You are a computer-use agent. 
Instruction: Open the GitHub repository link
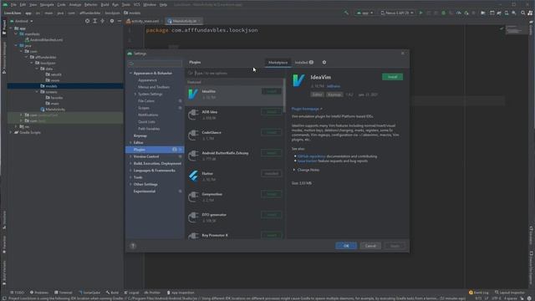[x=312, y=156]
